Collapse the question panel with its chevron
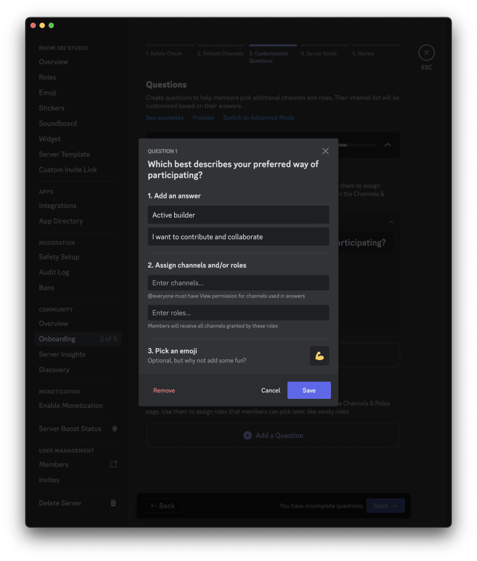Image resolution: width=477 pixels, height=561 pixels. [391, 222]
